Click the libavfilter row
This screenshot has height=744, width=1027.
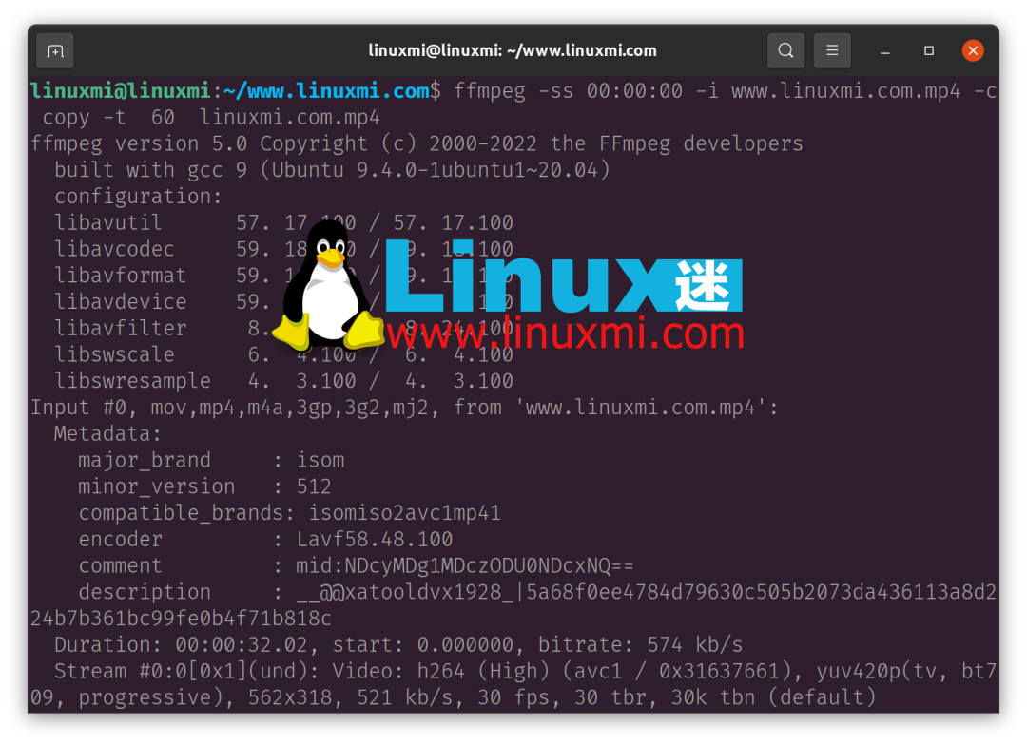click(x=283, y=328)
